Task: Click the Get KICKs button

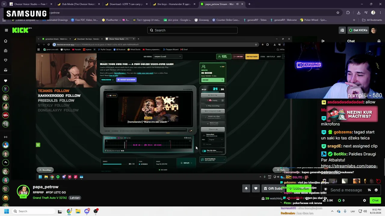Action: [x=358, y=30]
